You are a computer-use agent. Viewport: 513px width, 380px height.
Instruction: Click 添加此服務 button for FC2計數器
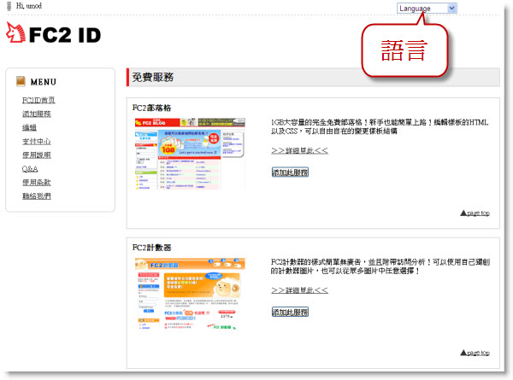tap(290, 312)
